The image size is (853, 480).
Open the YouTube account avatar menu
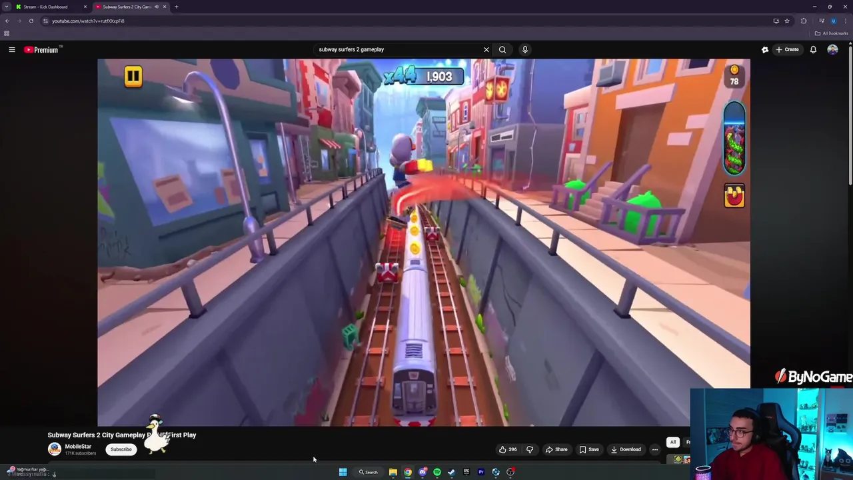pyautogui.click(x=832, y=49)
